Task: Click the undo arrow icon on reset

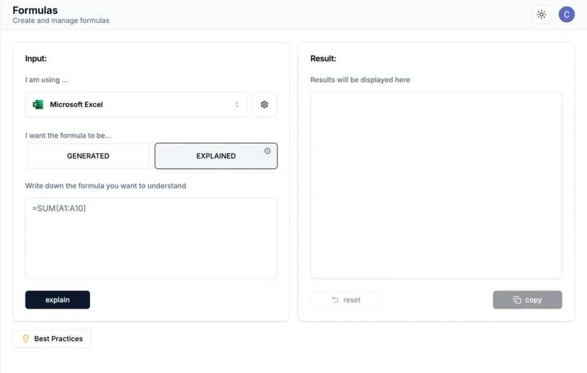Action: (335, 300)
